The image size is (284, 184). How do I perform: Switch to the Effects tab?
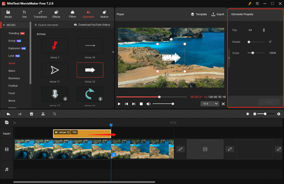[x=56, y=14]
